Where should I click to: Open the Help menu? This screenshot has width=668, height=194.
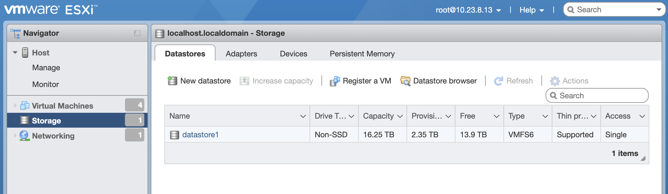click(531, 10)
